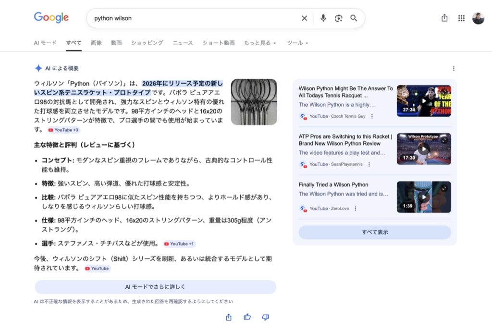
Task: Click the 選手 bullet text
Action: (x=101, y=244)
